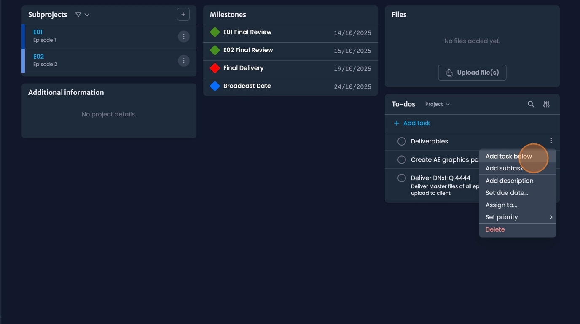The image size is (580, 324).
Task: Open the Deliverables task three-dot menu
Action: [x=551, y=140]
